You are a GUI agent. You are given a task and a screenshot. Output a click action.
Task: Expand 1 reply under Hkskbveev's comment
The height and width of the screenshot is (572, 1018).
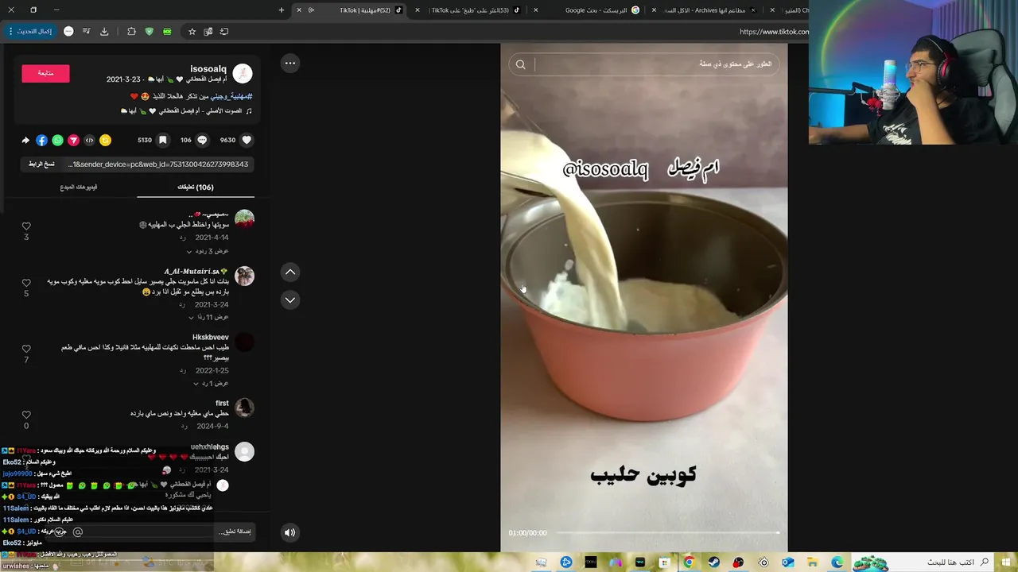pos(209,383)
